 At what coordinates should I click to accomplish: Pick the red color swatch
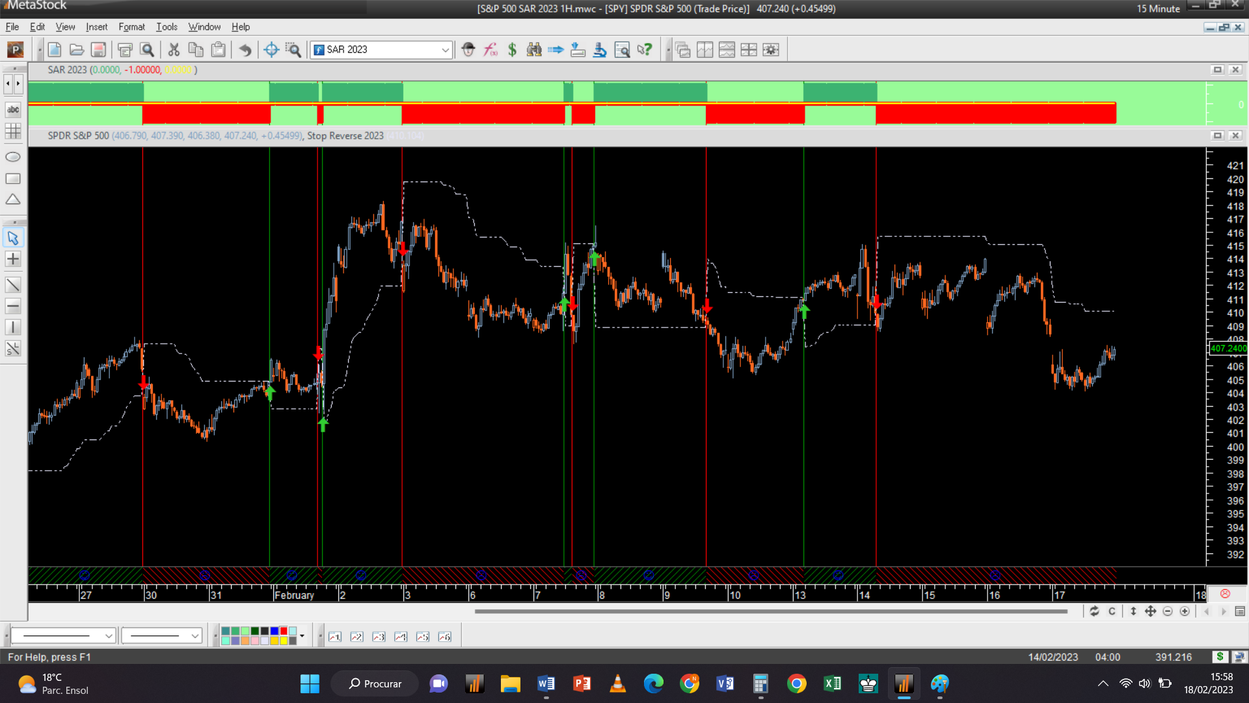(x=284, y=631)
